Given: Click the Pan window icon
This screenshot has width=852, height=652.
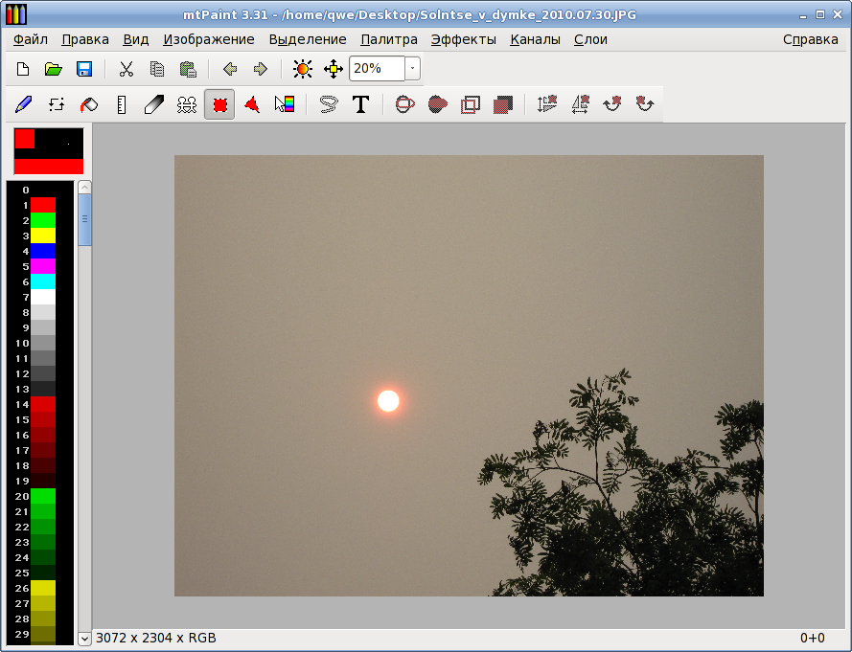Looking at the screenshot, I should pos(334,69).
